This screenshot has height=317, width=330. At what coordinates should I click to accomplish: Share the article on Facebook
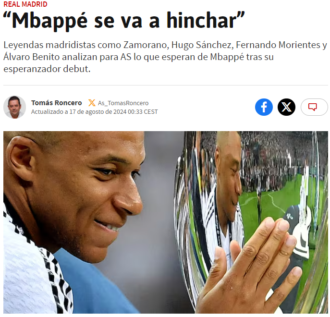[264, 107]
